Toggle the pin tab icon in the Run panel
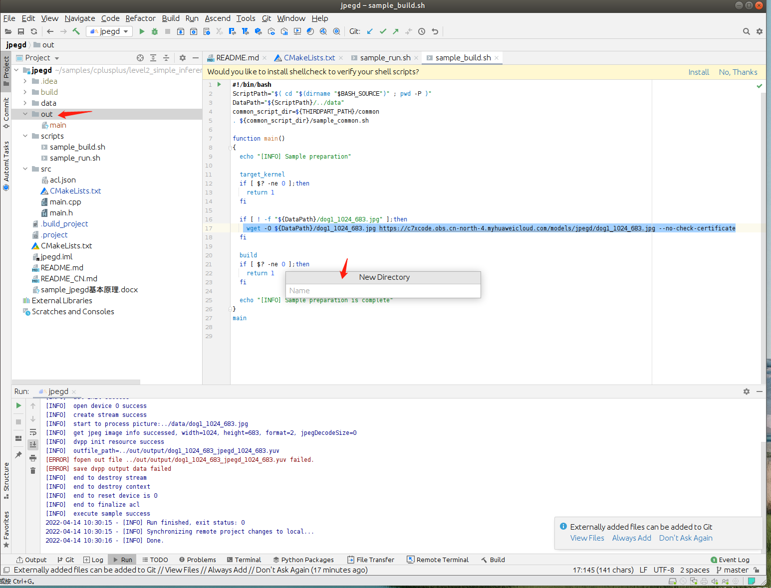Image resolution: width=771 pixels, height=588 pixels. (18, 455)
